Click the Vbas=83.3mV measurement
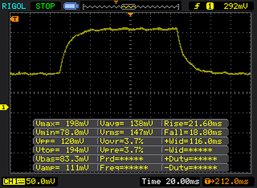This screenshot has width=257, height=188. point(62,158)
